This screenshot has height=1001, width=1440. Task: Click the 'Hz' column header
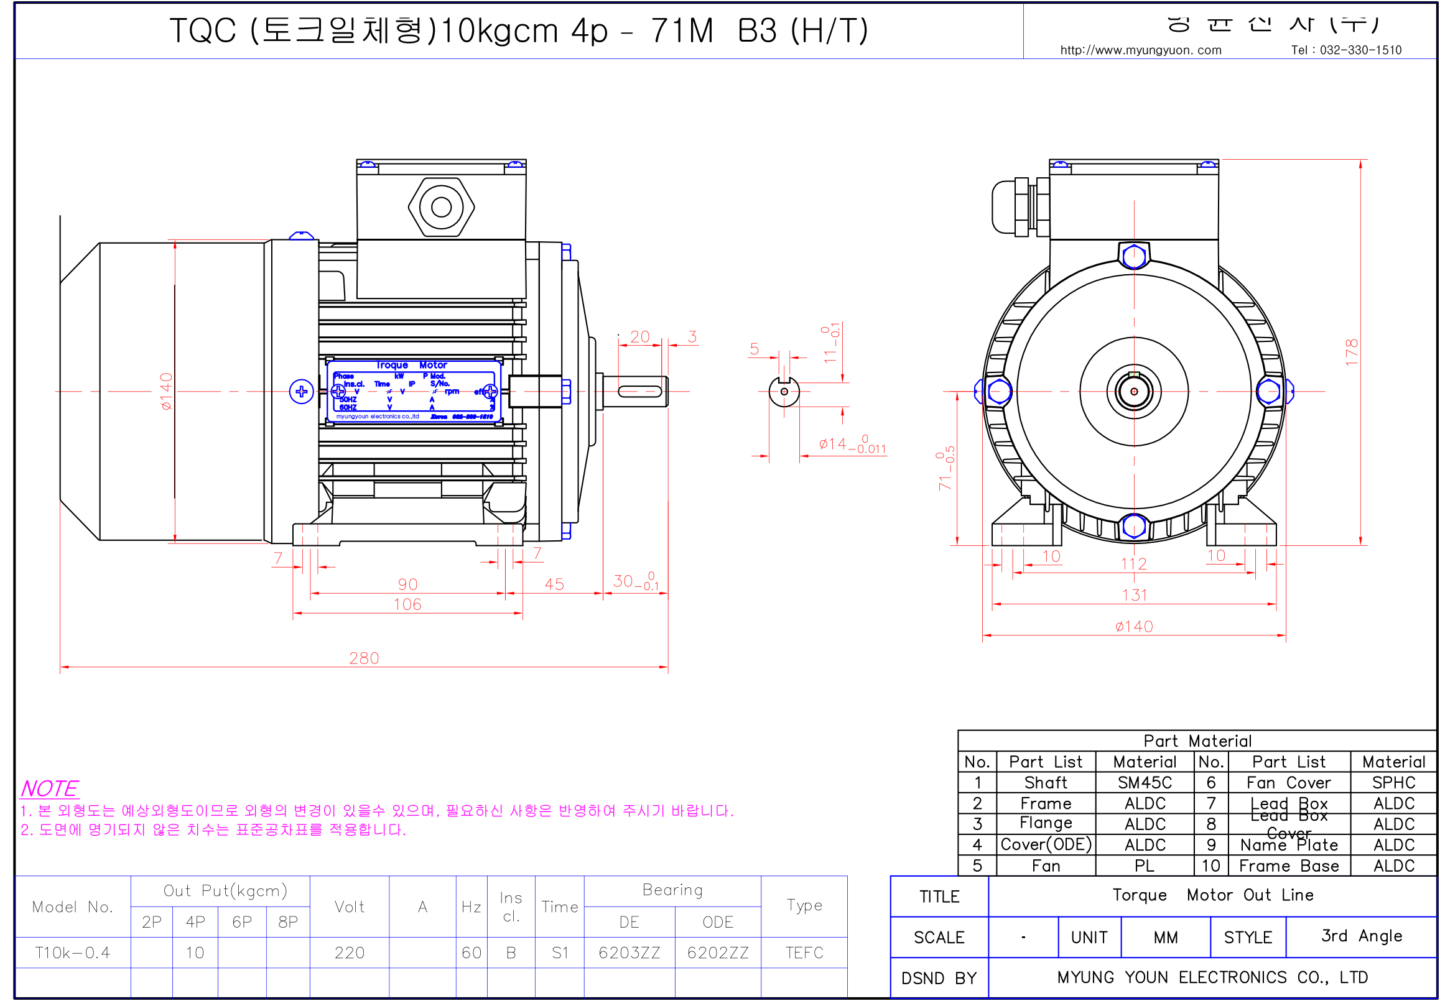point(471,907)
